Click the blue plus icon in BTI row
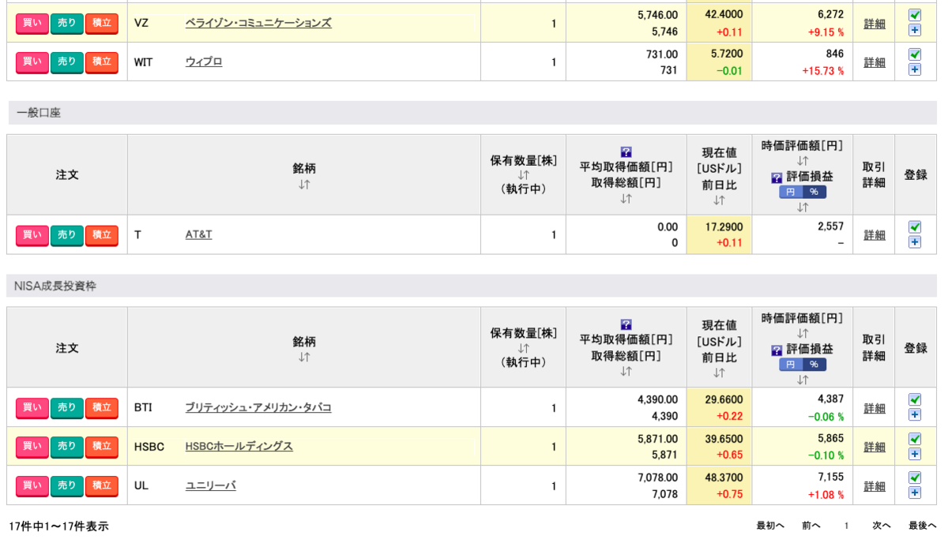 pos(915,415)
